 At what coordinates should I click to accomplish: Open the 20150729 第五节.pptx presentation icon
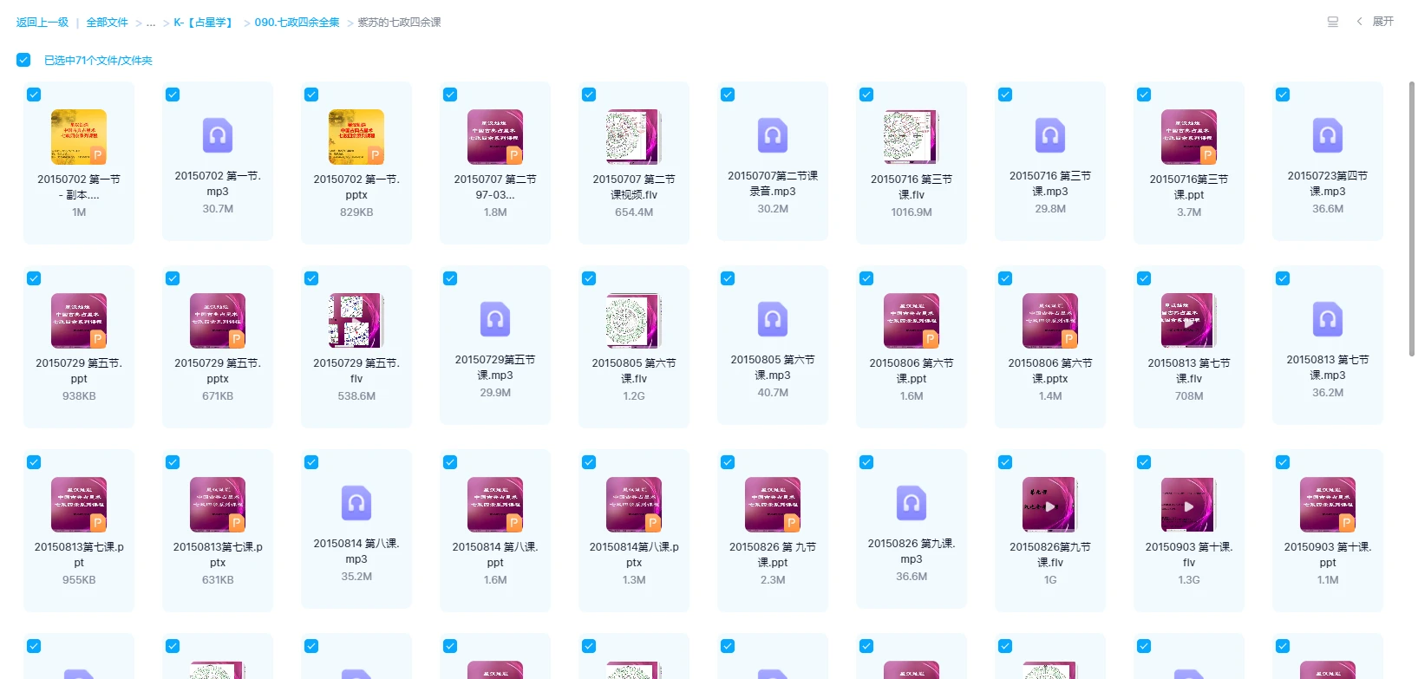coord(218,321)
